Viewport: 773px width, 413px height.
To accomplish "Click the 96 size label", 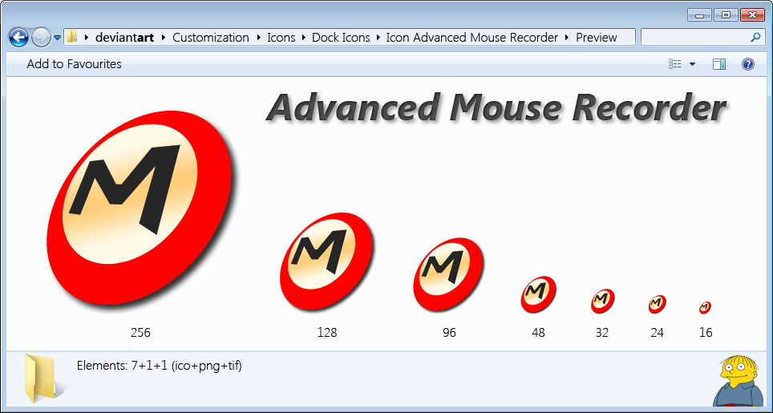I will pyautogui.click(x=449, y=333).
